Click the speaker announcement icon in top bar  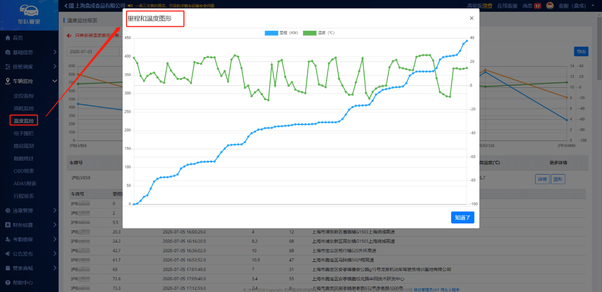[x=130, y=6]
